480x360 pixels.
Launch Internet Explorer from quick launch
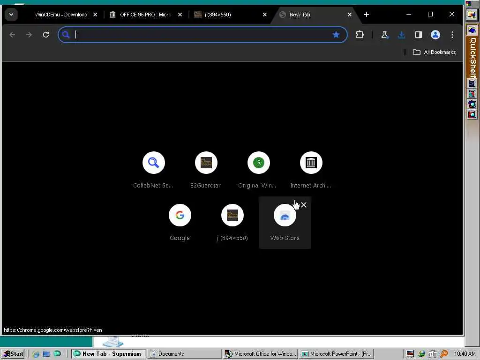point(36,354)
